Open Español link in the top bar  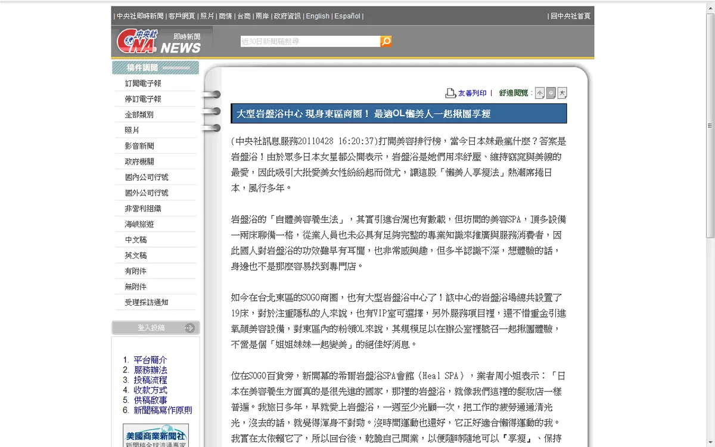click(347, 16)
